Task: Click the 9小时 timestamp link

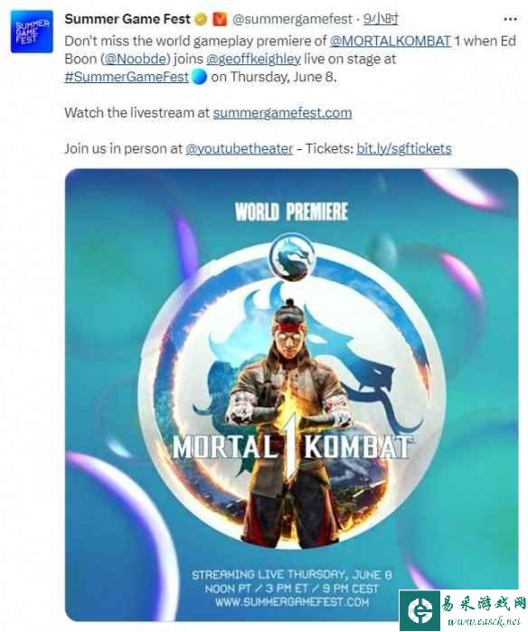Action: point(381,19)
